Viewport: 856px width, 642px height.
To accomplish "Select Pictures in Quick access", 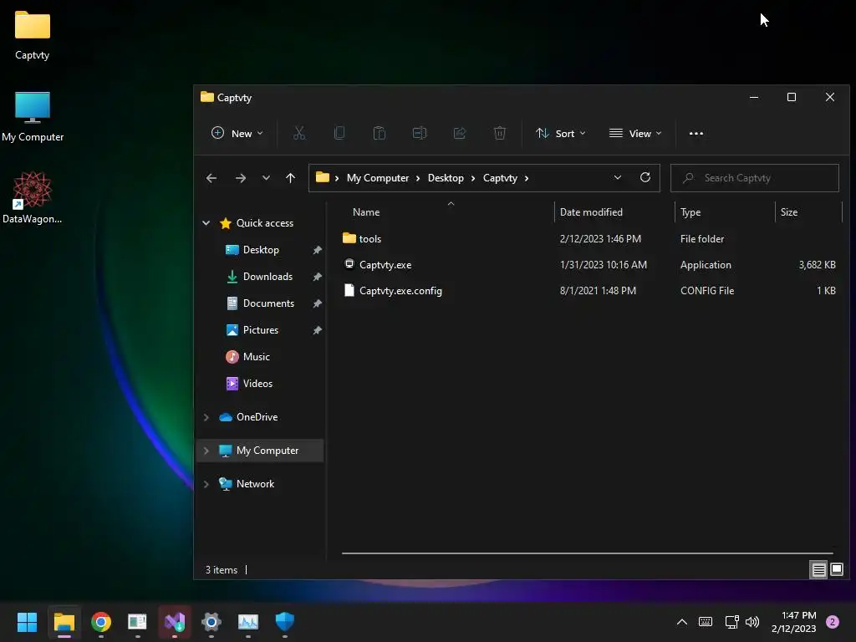I will click(x=260, y=329).
